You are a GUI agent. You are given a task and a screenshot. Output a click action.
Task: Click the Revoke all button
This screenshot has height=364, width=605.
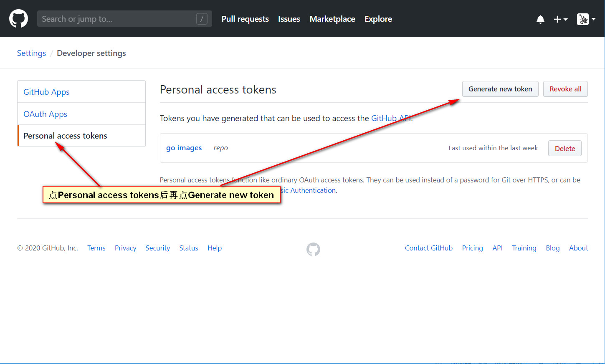pos(565,89)
